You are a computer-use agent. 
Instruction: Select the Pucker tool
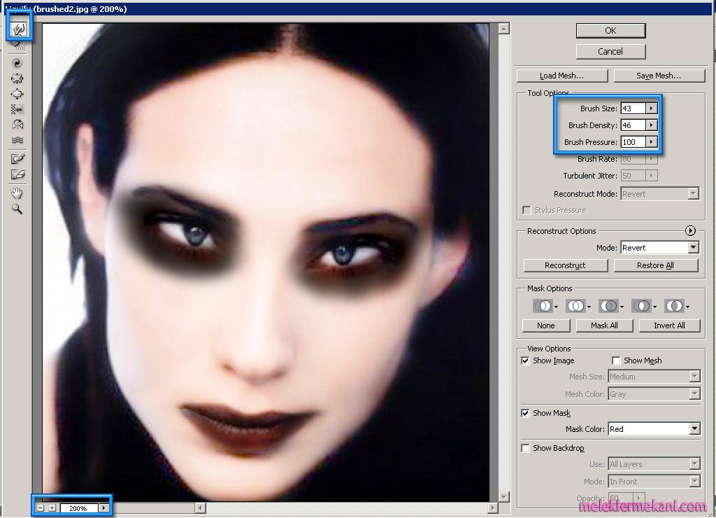coord(19,78)
